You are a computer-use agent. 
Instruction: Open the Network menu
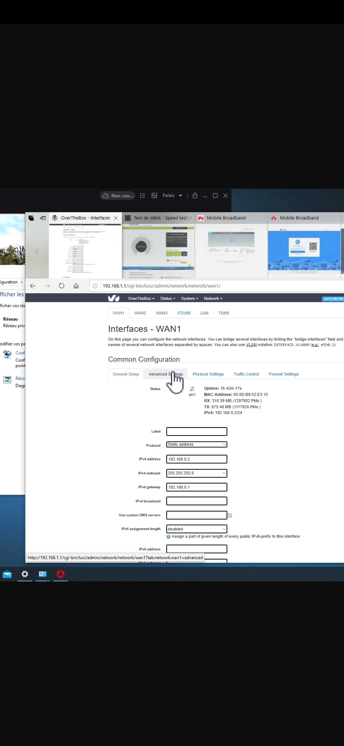coord(213,298)
